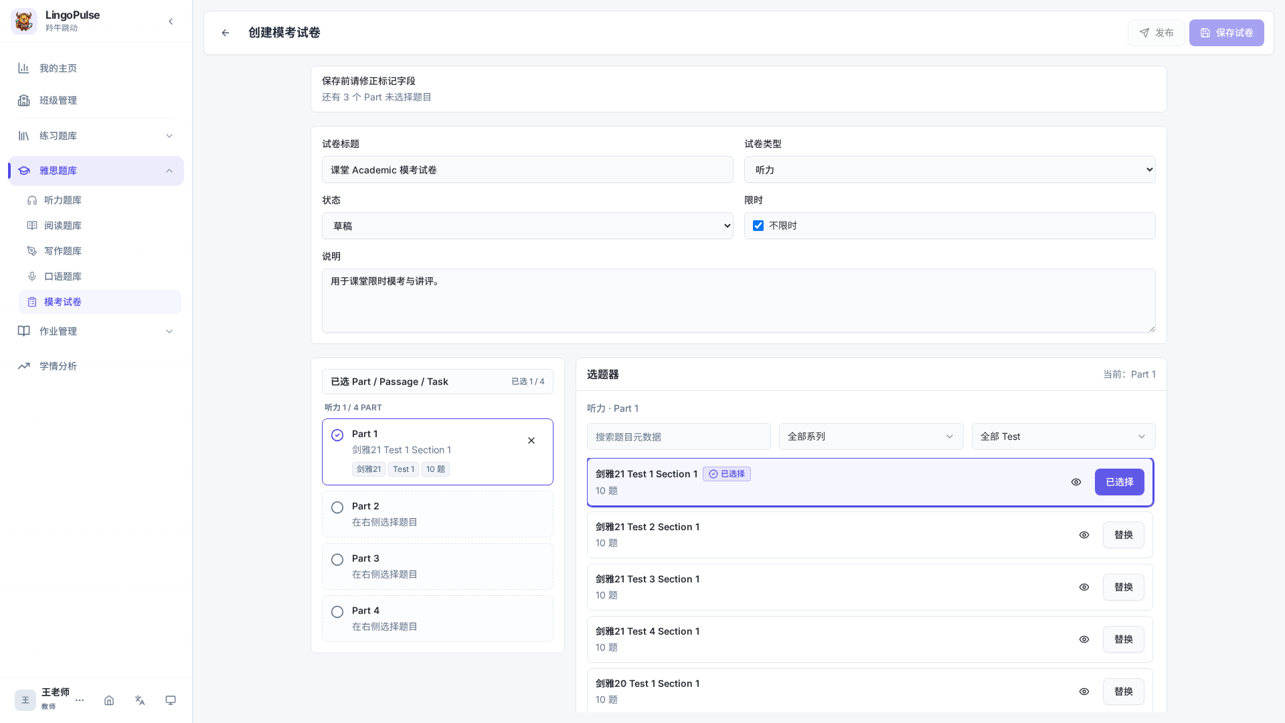The width and height of the screenshot is (1285, 723).
Task: Open the 状态 dropdown showing 草稿
Action: [x=527, y=226]
